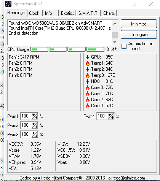Screen dimensions: 160x181
Task: Click the flame icon beside Temp1
Action: coord(88,63)
